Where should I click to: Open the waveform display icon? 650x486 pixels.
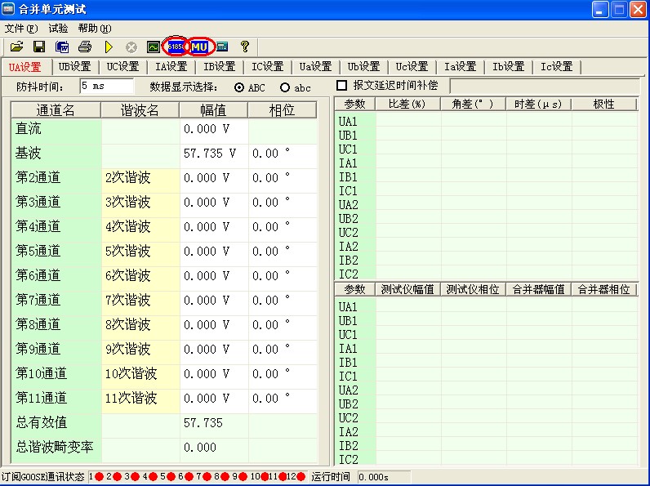tap(154, 47)
